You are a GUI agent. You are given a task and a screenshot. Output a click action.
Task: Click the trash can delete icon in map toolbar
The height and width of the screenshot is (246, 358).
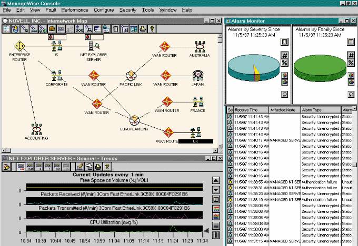pyautogui.click(x=116, y=29)
